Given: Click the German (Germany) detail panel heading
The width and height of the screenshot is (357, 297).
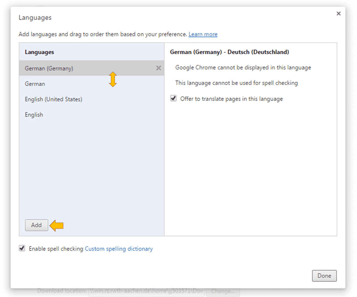Looking at the screenshot, I should coord(229,52).
